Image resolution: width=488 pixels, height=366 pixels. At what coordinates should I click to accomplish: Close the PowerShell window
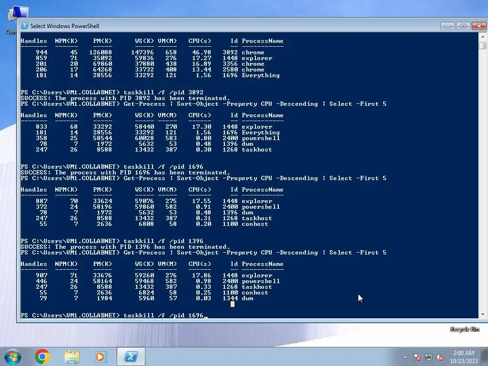[x=479, y=26]
